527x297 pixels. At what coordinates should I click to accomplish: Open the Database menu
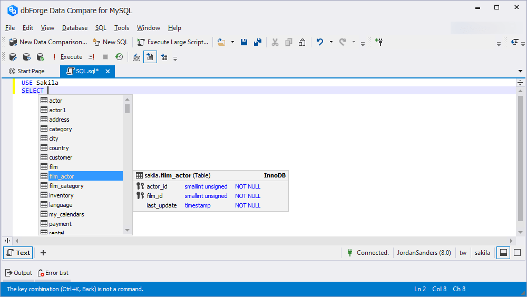coord(75,28)
